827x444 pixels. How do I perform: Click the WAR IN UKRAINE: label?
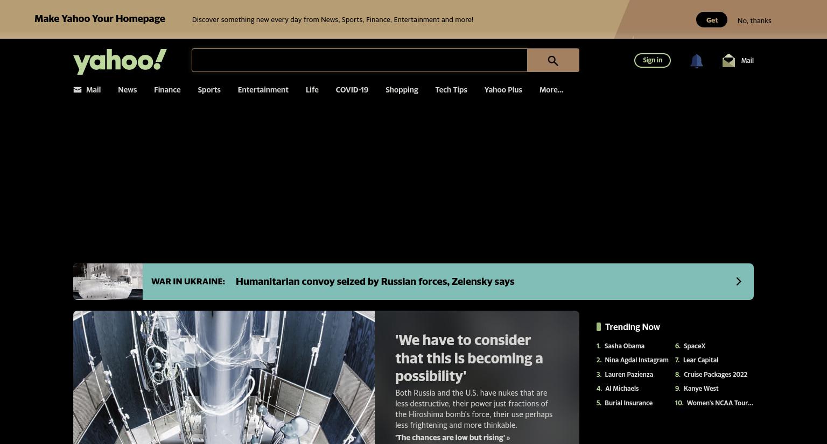[188, 282]
